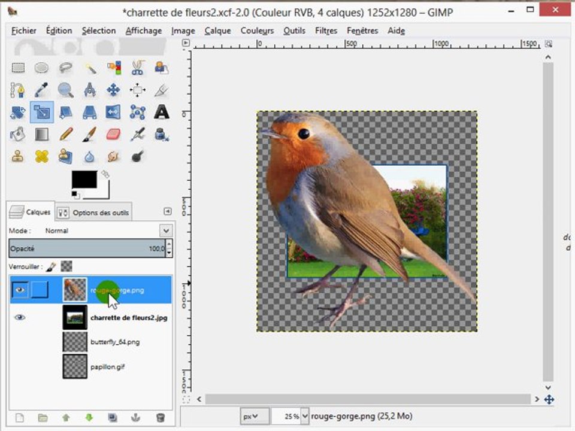
Task: Select the Blur/Sharpen droplet tool
Action: point(90,156)
